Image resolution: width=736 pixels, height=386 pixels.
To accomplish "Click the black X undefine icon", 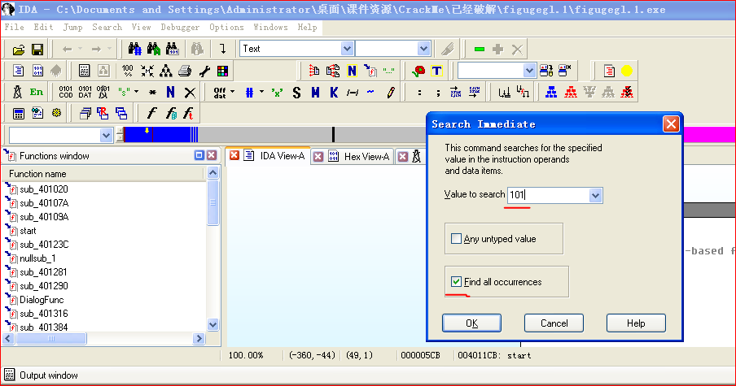I will click(x=190, y=93).
